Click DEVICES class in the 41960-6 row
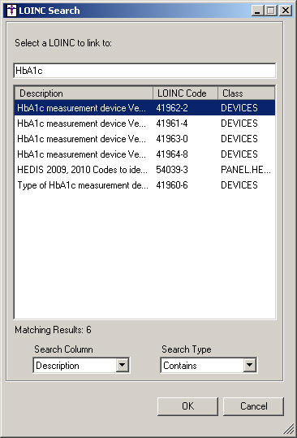Image resolution: width=297 pixels, height=438 pixels. coord(239,185)
